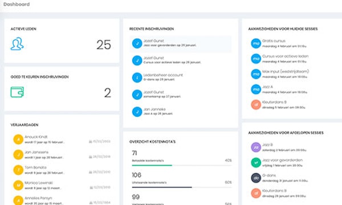Click the Jan Janssens birthday name
Screen dimensions: 342x205
[x=36, y=152]
